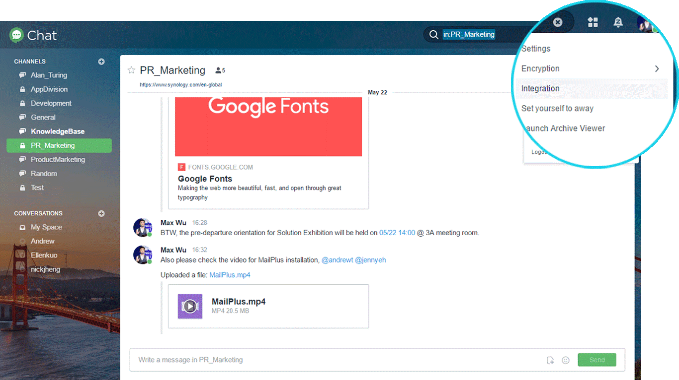
Task: Open the apps grid icon in header
Action: (593, 22)
